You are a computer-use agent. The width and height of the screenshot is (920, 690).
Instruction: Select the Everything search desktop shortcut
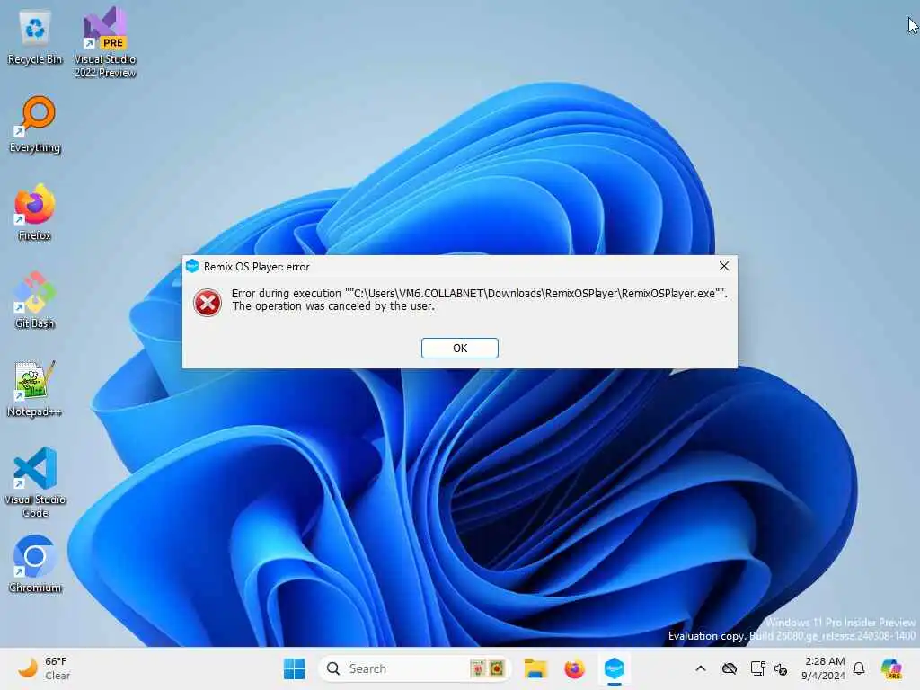click(35, 124)
